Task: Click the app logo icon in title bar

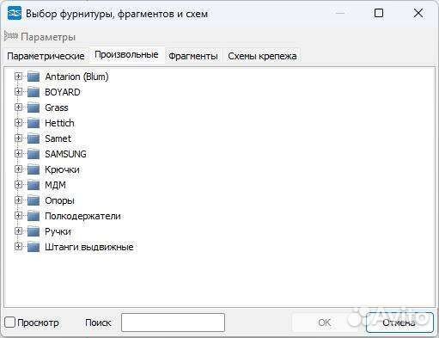Action: [15, 13]
